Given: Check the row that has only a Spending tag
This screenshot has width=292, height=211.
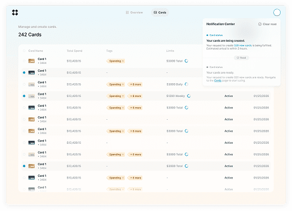Looking at the screenshot, I should [24, 61].
